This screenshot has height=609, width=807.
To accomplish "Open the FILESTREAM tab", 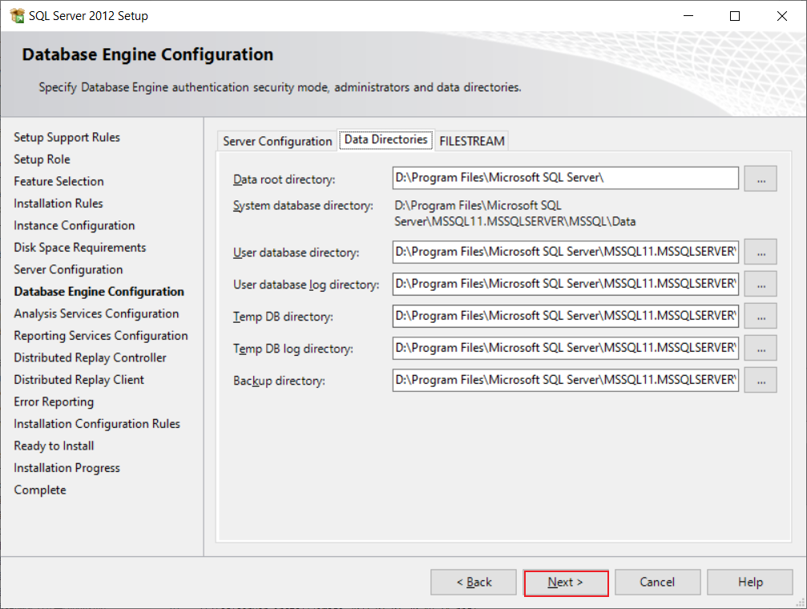I will [472, 141].
